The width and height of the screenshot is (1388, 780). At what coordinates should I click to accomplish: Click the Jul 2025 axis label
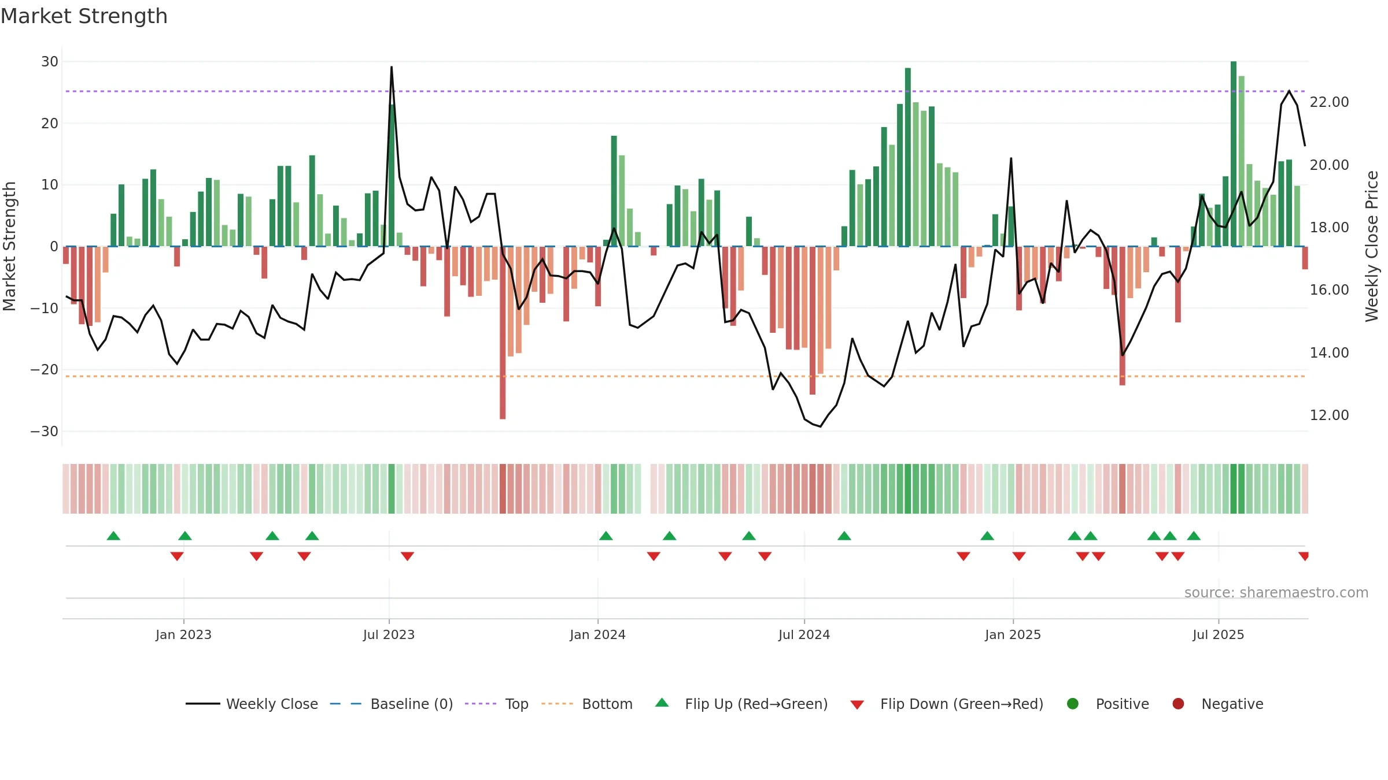[1218, 634]
